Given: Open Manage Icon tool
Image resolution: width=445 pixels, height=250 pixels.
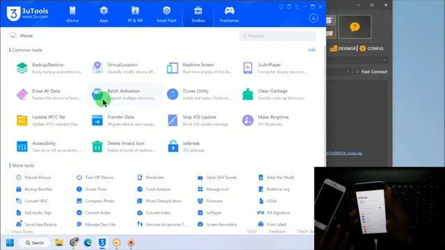Looking at the screenshot, I should (213, 189).
